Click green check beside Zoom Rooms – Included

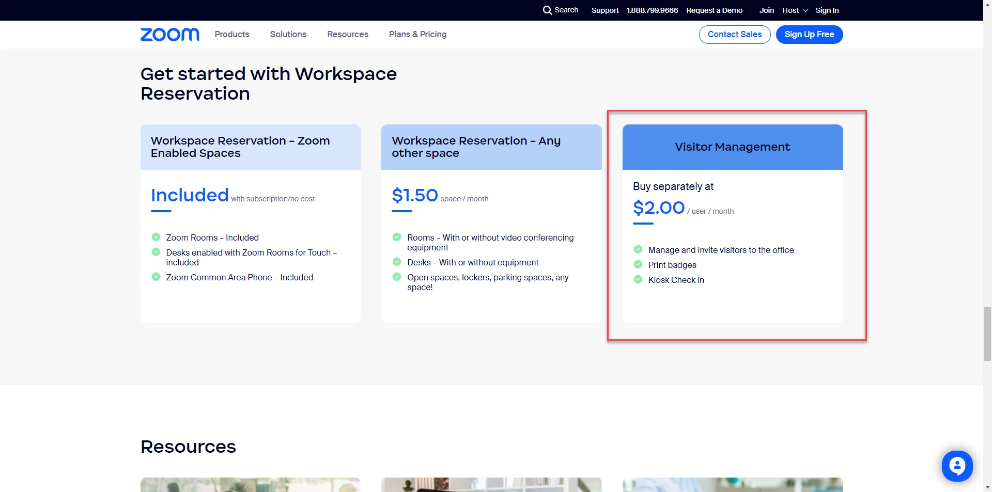pyautogui.click(x=156, y=237)
